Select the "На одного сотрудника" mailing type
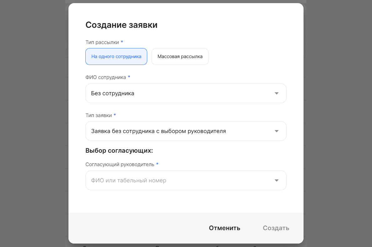Screen dimensions: 372x247 point(116,57)
